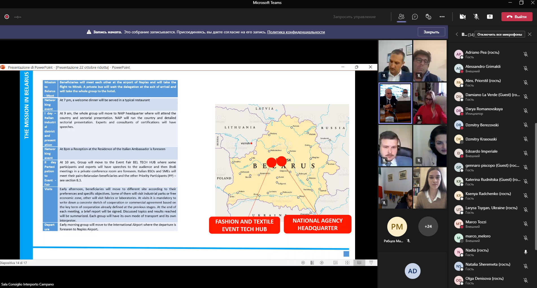Click the AD avatar circle
Viewport: 537px width, 288px height.
(x=412, y=271)
